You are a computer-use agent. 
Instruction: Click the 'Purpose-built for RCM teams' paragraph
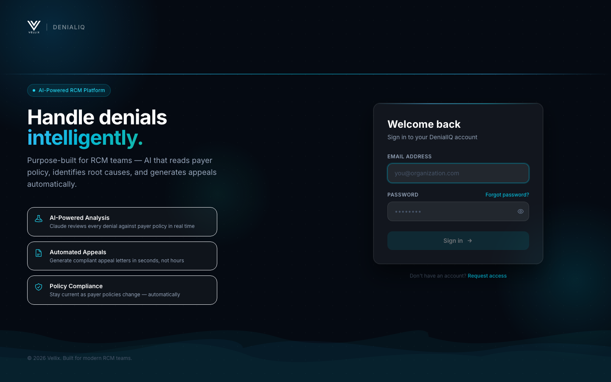(x=122, y=172)
